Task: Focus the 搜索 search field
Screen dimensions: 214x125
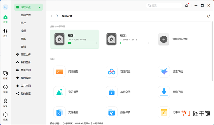Action: coord(164,5)
